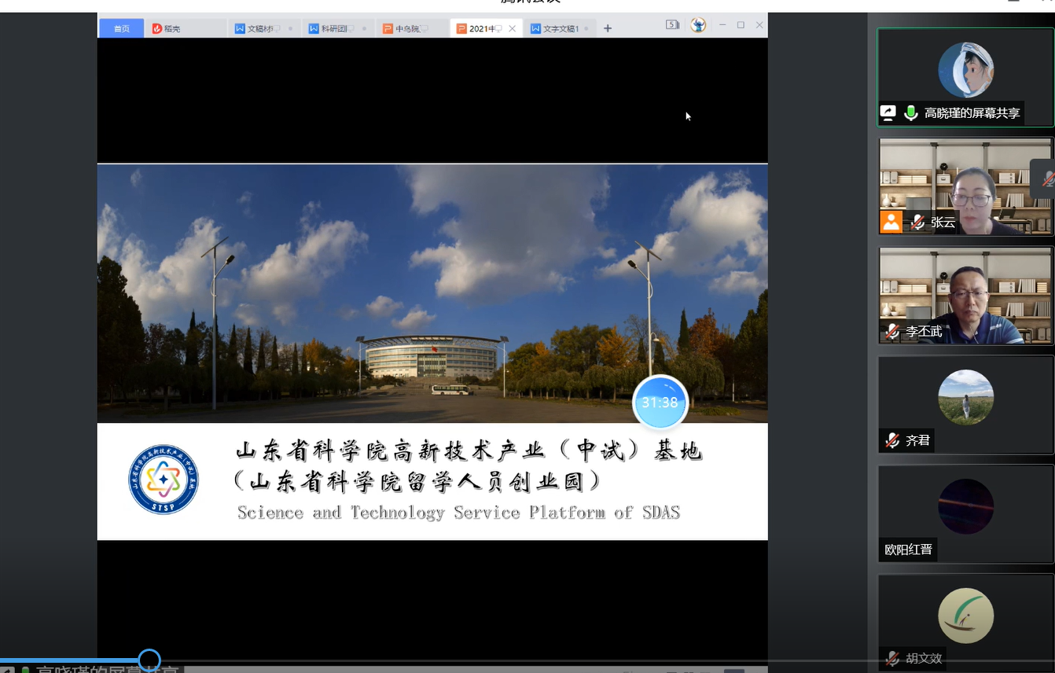Unmute 张云's microphone on her video tile

point(917,222)
